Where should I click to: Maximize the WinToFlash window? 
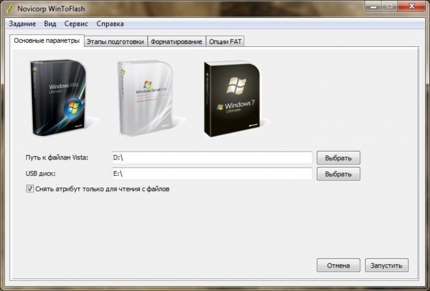389,6
